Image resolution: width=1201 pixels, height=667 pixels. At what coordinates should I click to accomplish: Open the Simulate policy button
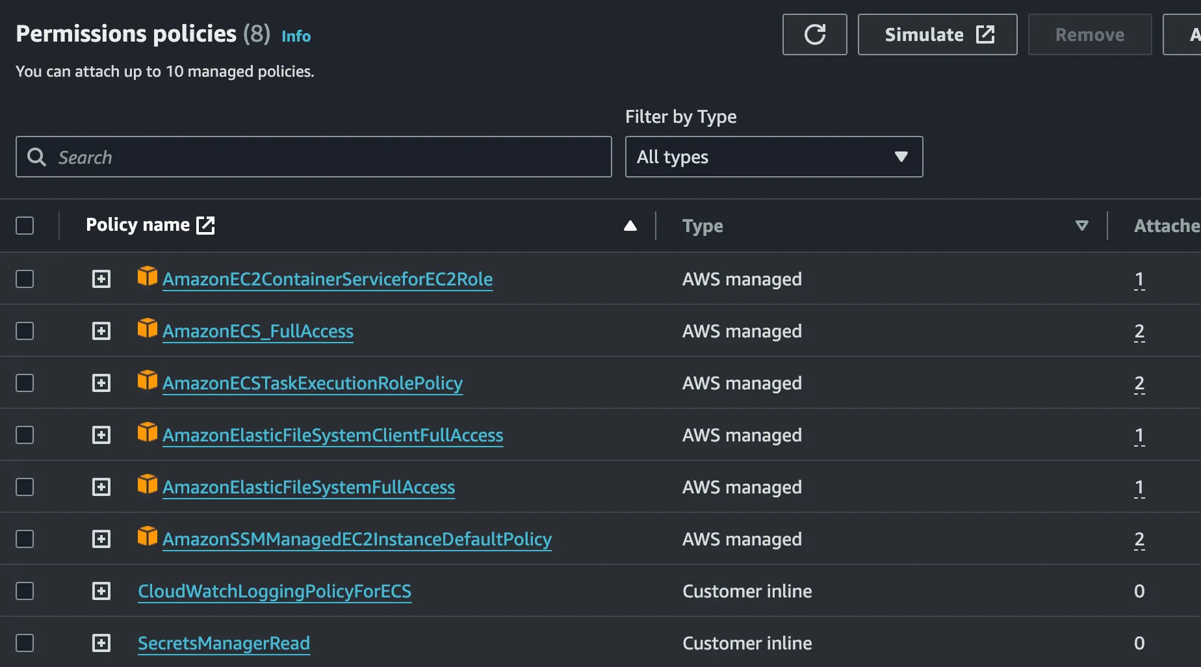coord(937,34)
